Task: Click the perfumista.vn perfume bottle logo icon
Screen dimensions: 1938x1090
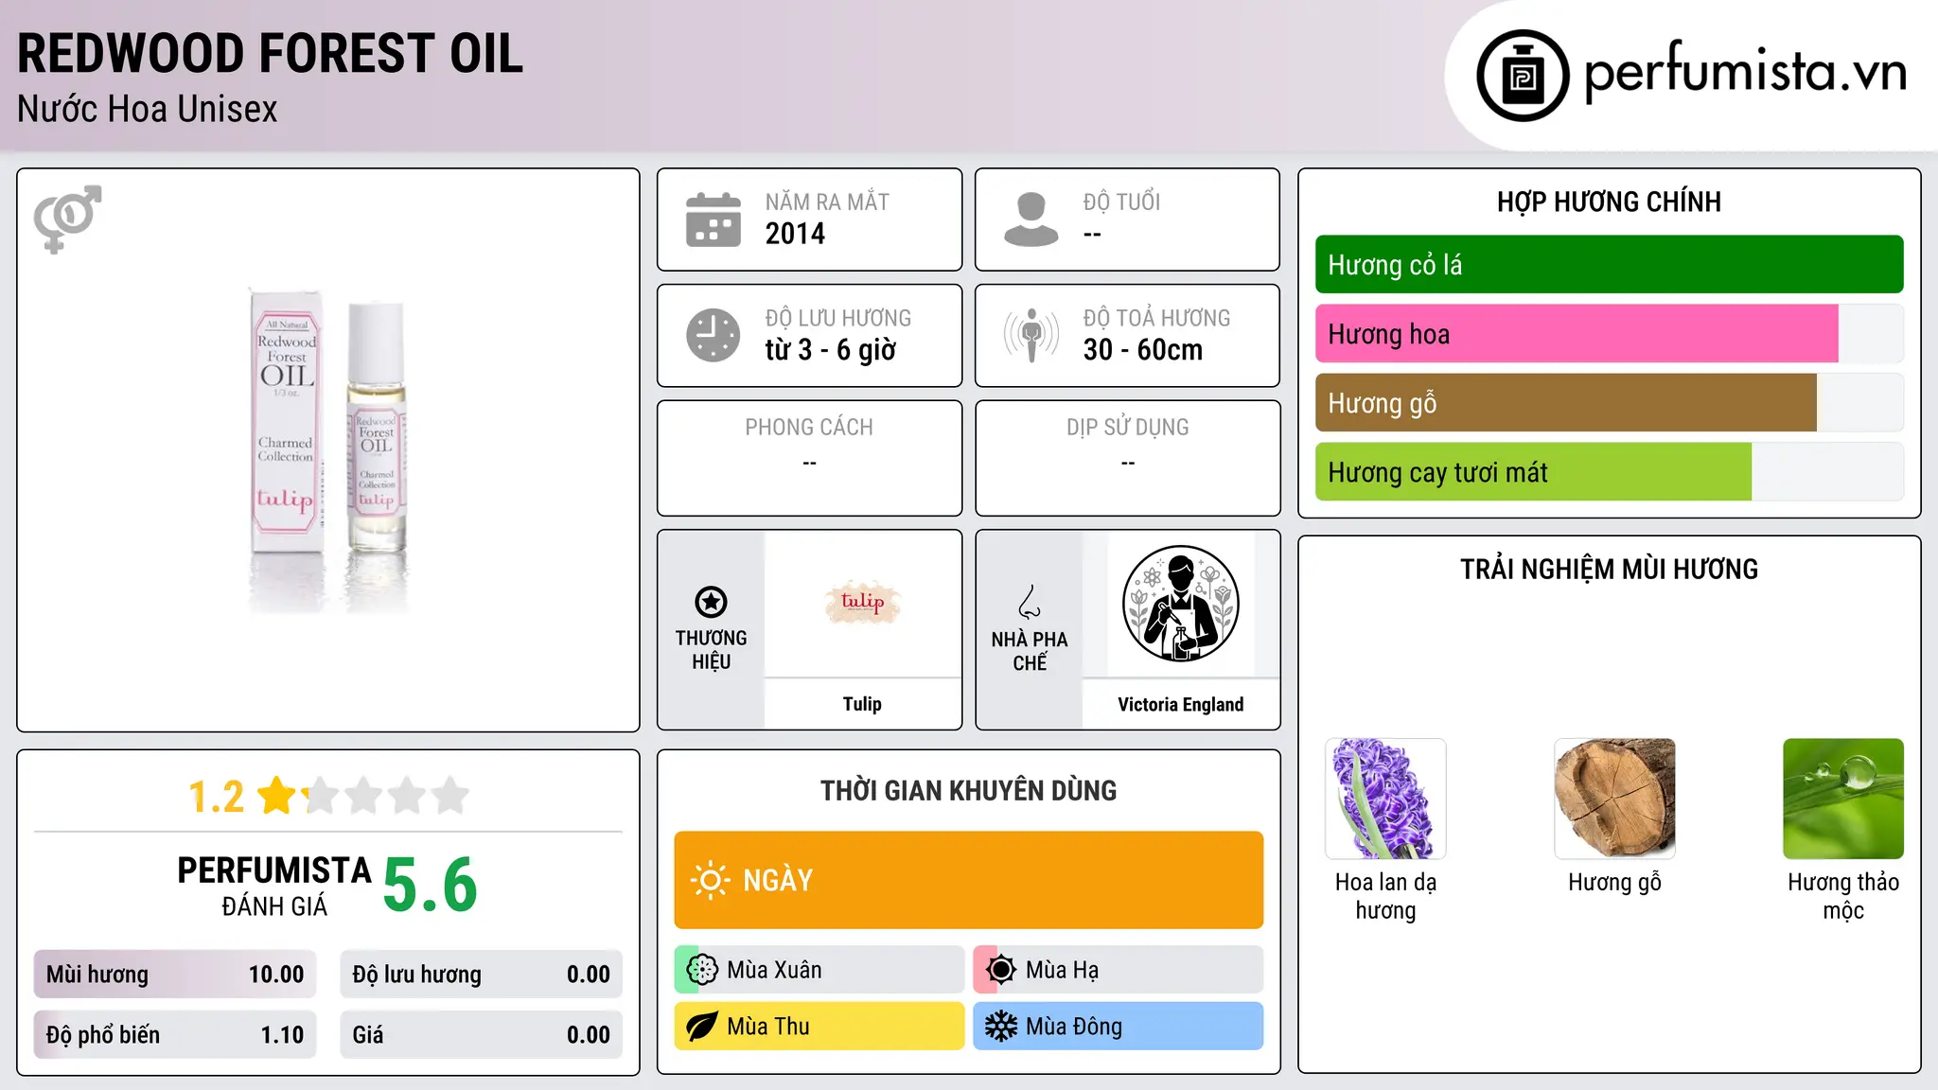Action: 1523,76
